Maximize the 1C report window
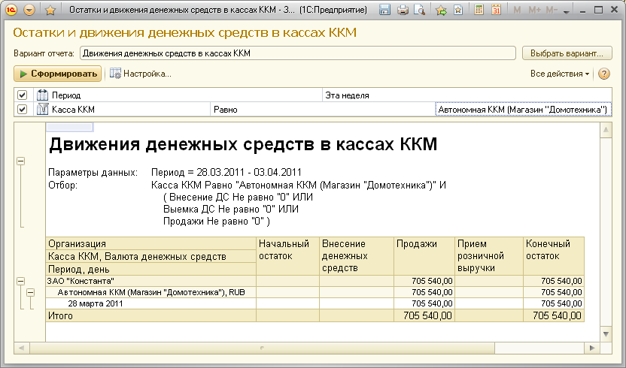This screenshot has height=368, width=626. coord(598,10)
